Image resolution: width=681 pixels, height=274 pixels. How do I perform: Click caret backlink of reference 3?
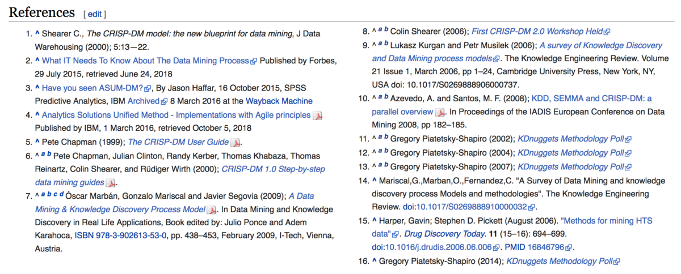coord(37,88)
